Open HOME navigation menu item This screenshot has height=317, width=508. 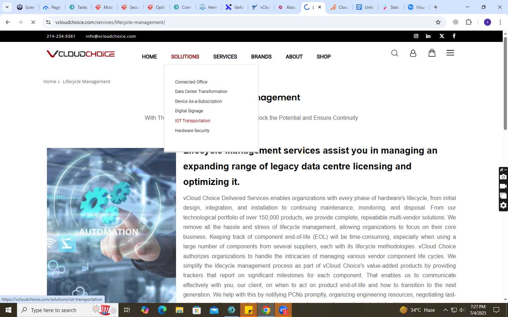pyautogui.click(x=150, y=57)
